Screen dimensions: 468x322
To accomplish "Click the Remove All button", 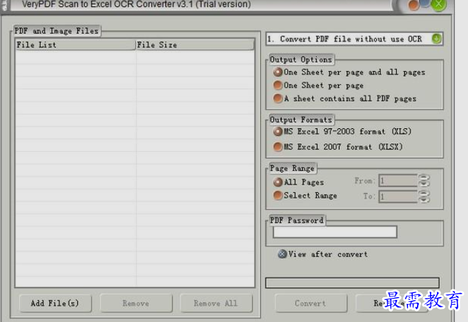I will click(216, 303).
